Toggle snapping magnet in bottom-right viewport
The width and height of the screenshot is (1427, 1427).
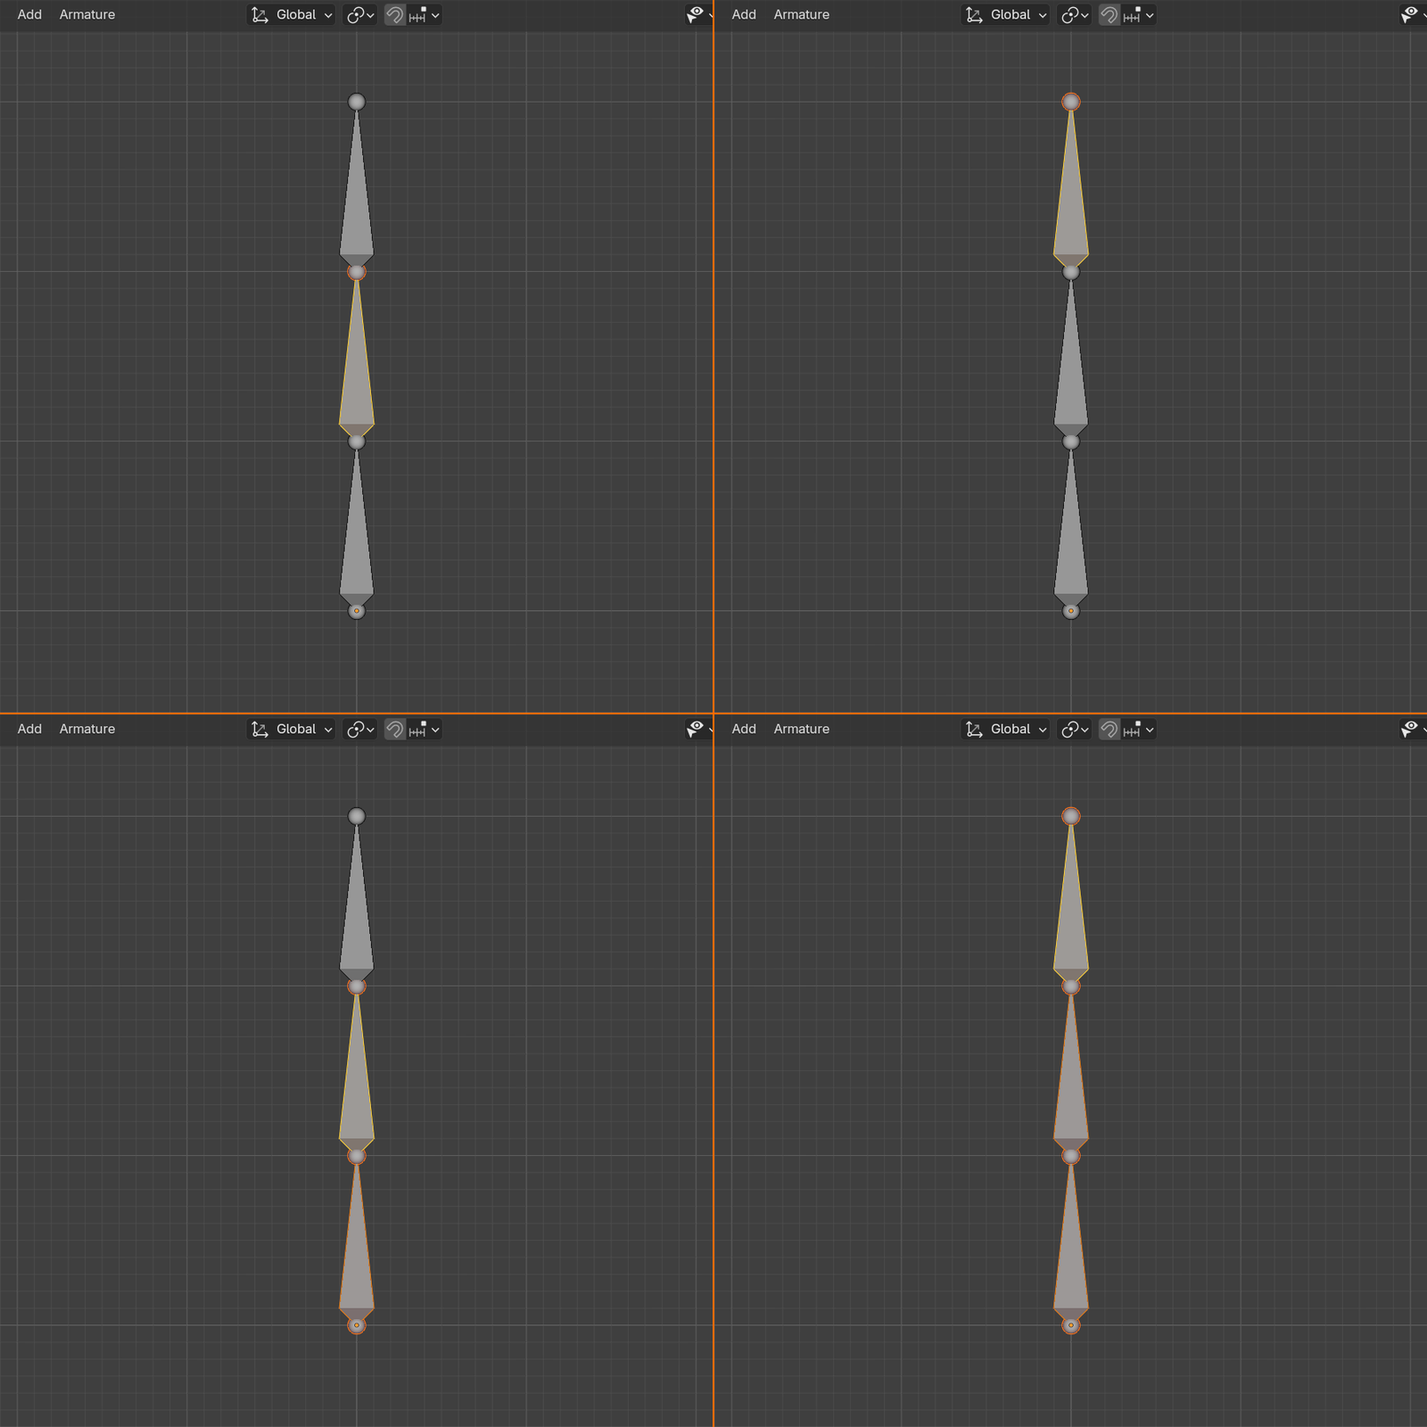click(x=1109, y=730)
